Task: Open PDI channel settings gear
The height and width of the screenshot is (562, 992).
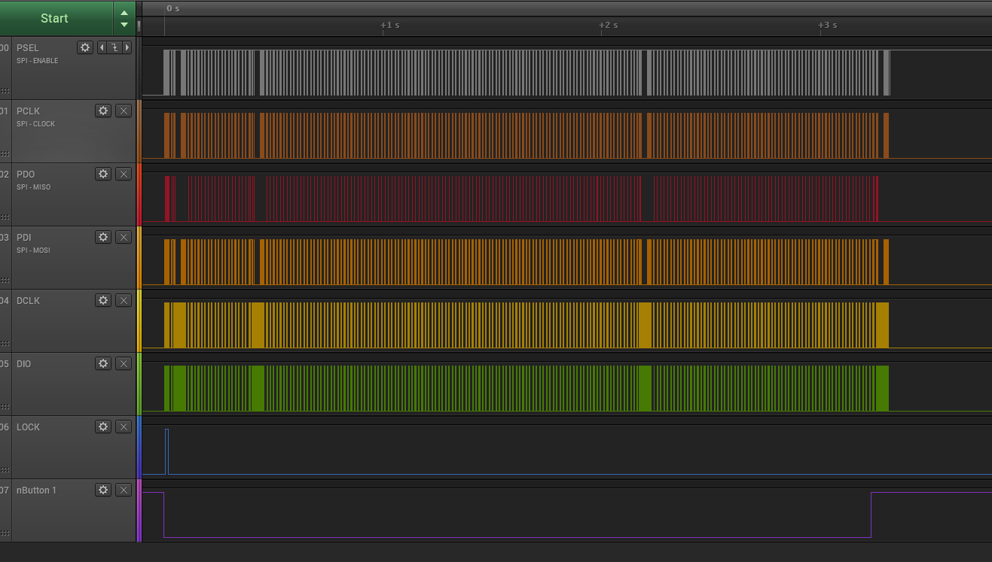Action: coord(103,237)
